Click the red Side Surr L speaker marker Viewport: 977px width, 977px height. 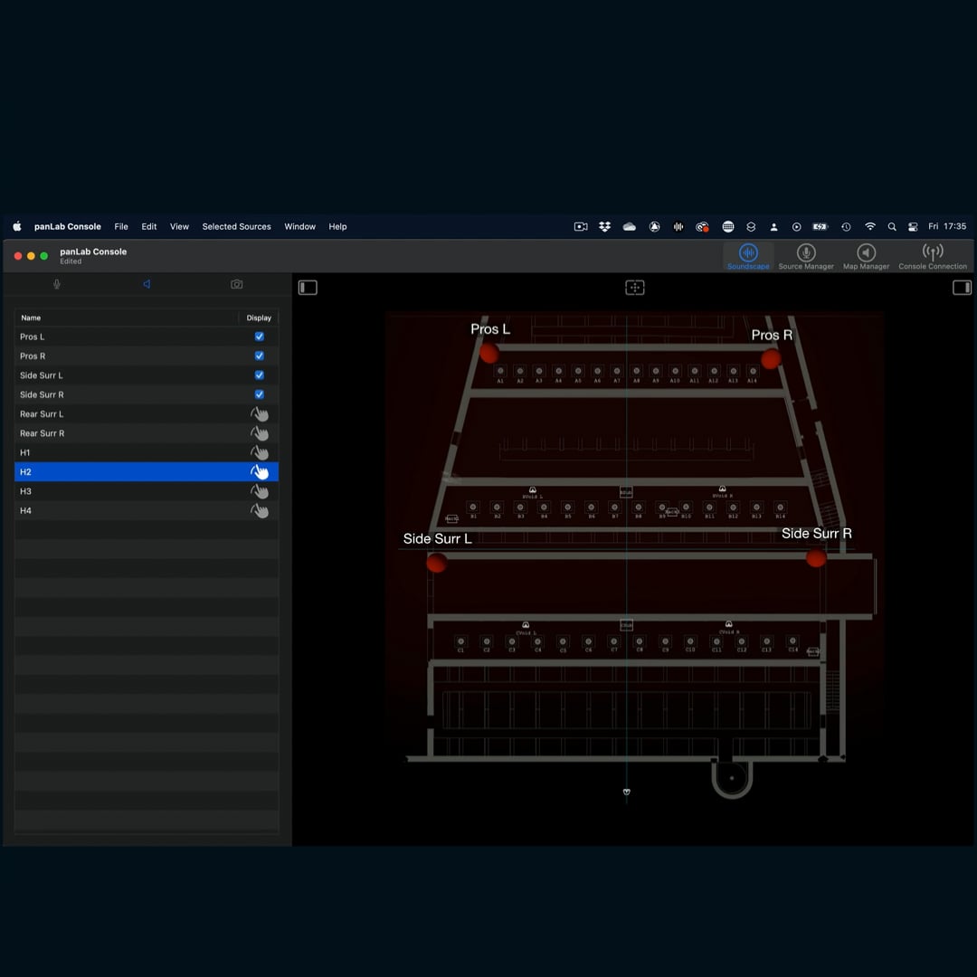point(436,563)
